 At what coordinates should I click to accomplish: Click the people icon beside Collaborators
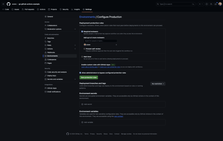(46, 25)
